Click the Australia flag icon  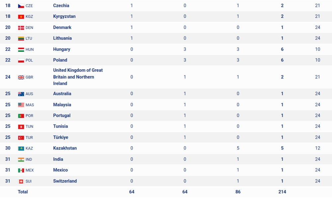pyautogui.click(x=21, y=94)
